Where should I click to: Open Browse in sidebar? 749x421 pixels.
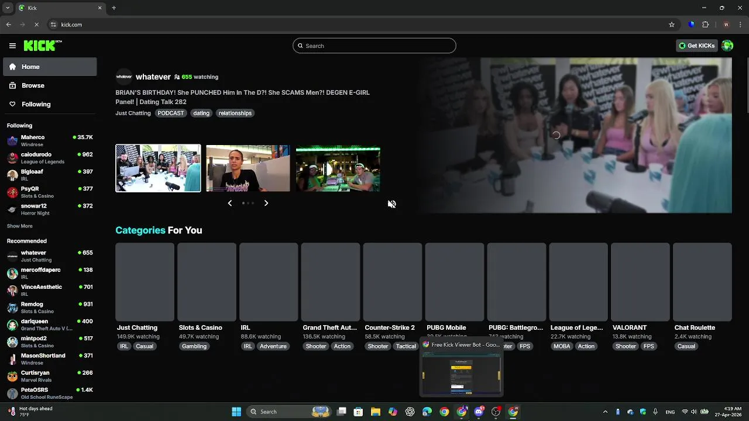click(50, 85)
